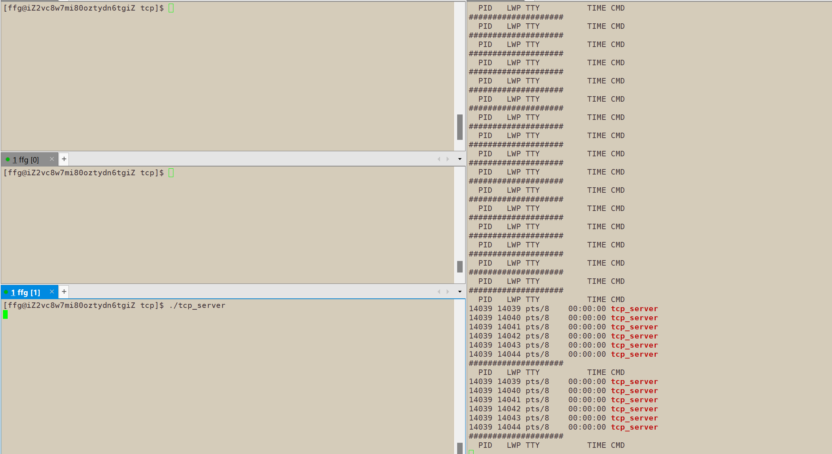
Task: Click tab scroll-right arrow on ffg [0] tab bar
Action: click(x=448, y=159)
